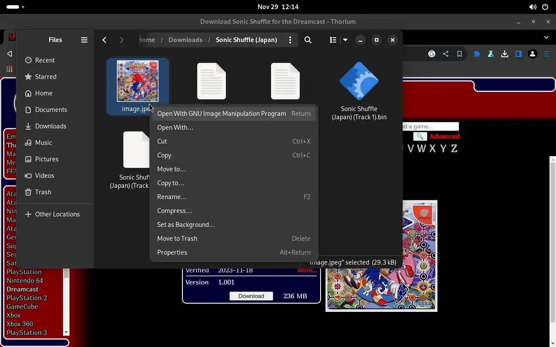Open the clock Nov 29 12:14
Image resolution: width=556 pixels, height=347 pixels.
[278, 7]
